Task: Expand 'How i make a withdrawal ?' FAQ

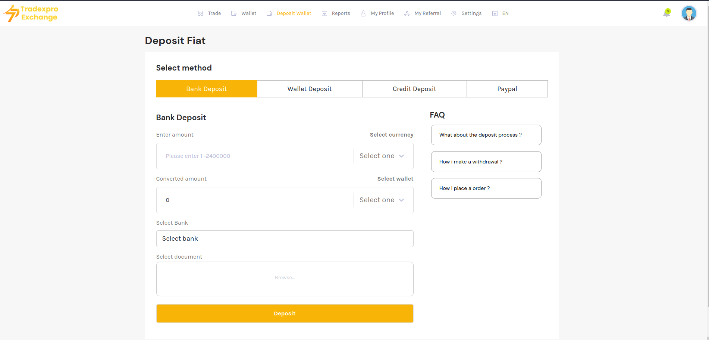Action: point(486,162)
